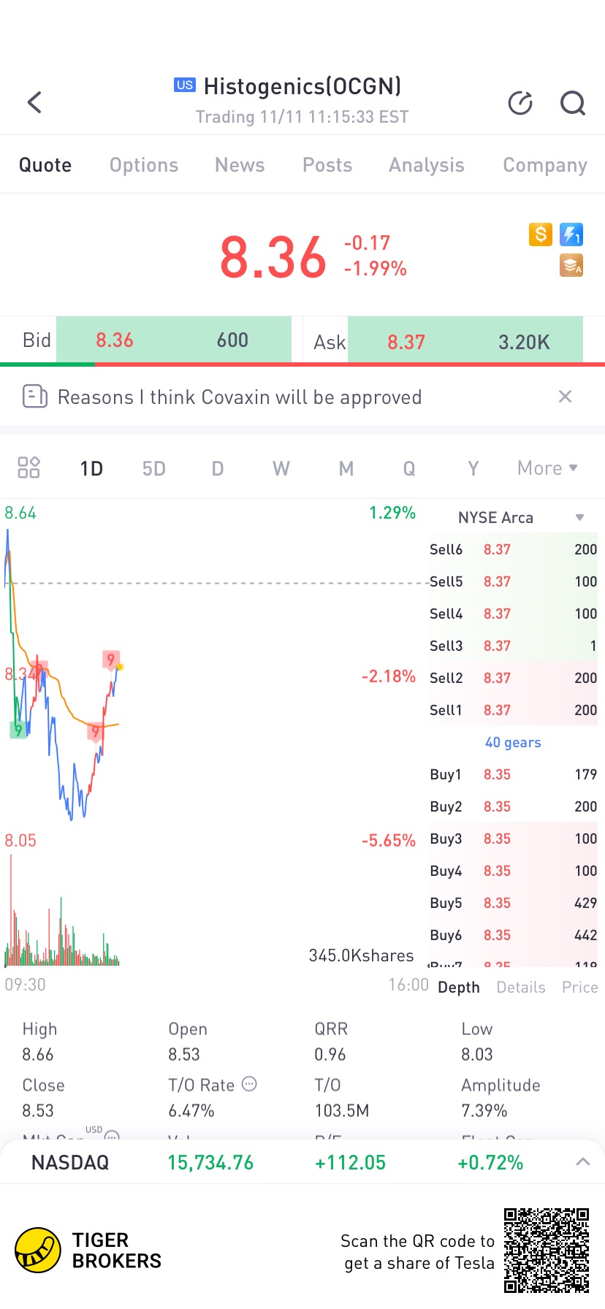Open the Posts tab
The height and width of the screenshot is (1309, 605).
pyautogui.click(x=327, y=165)
